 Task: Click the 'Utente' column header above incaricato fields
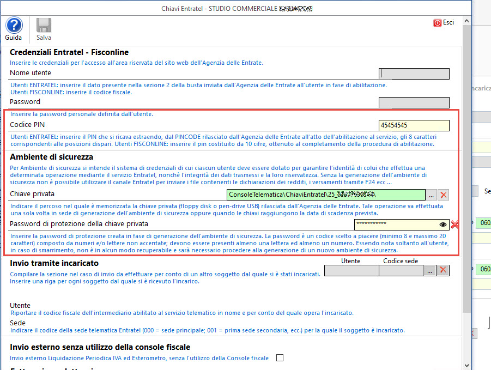(x=351, y=261)
